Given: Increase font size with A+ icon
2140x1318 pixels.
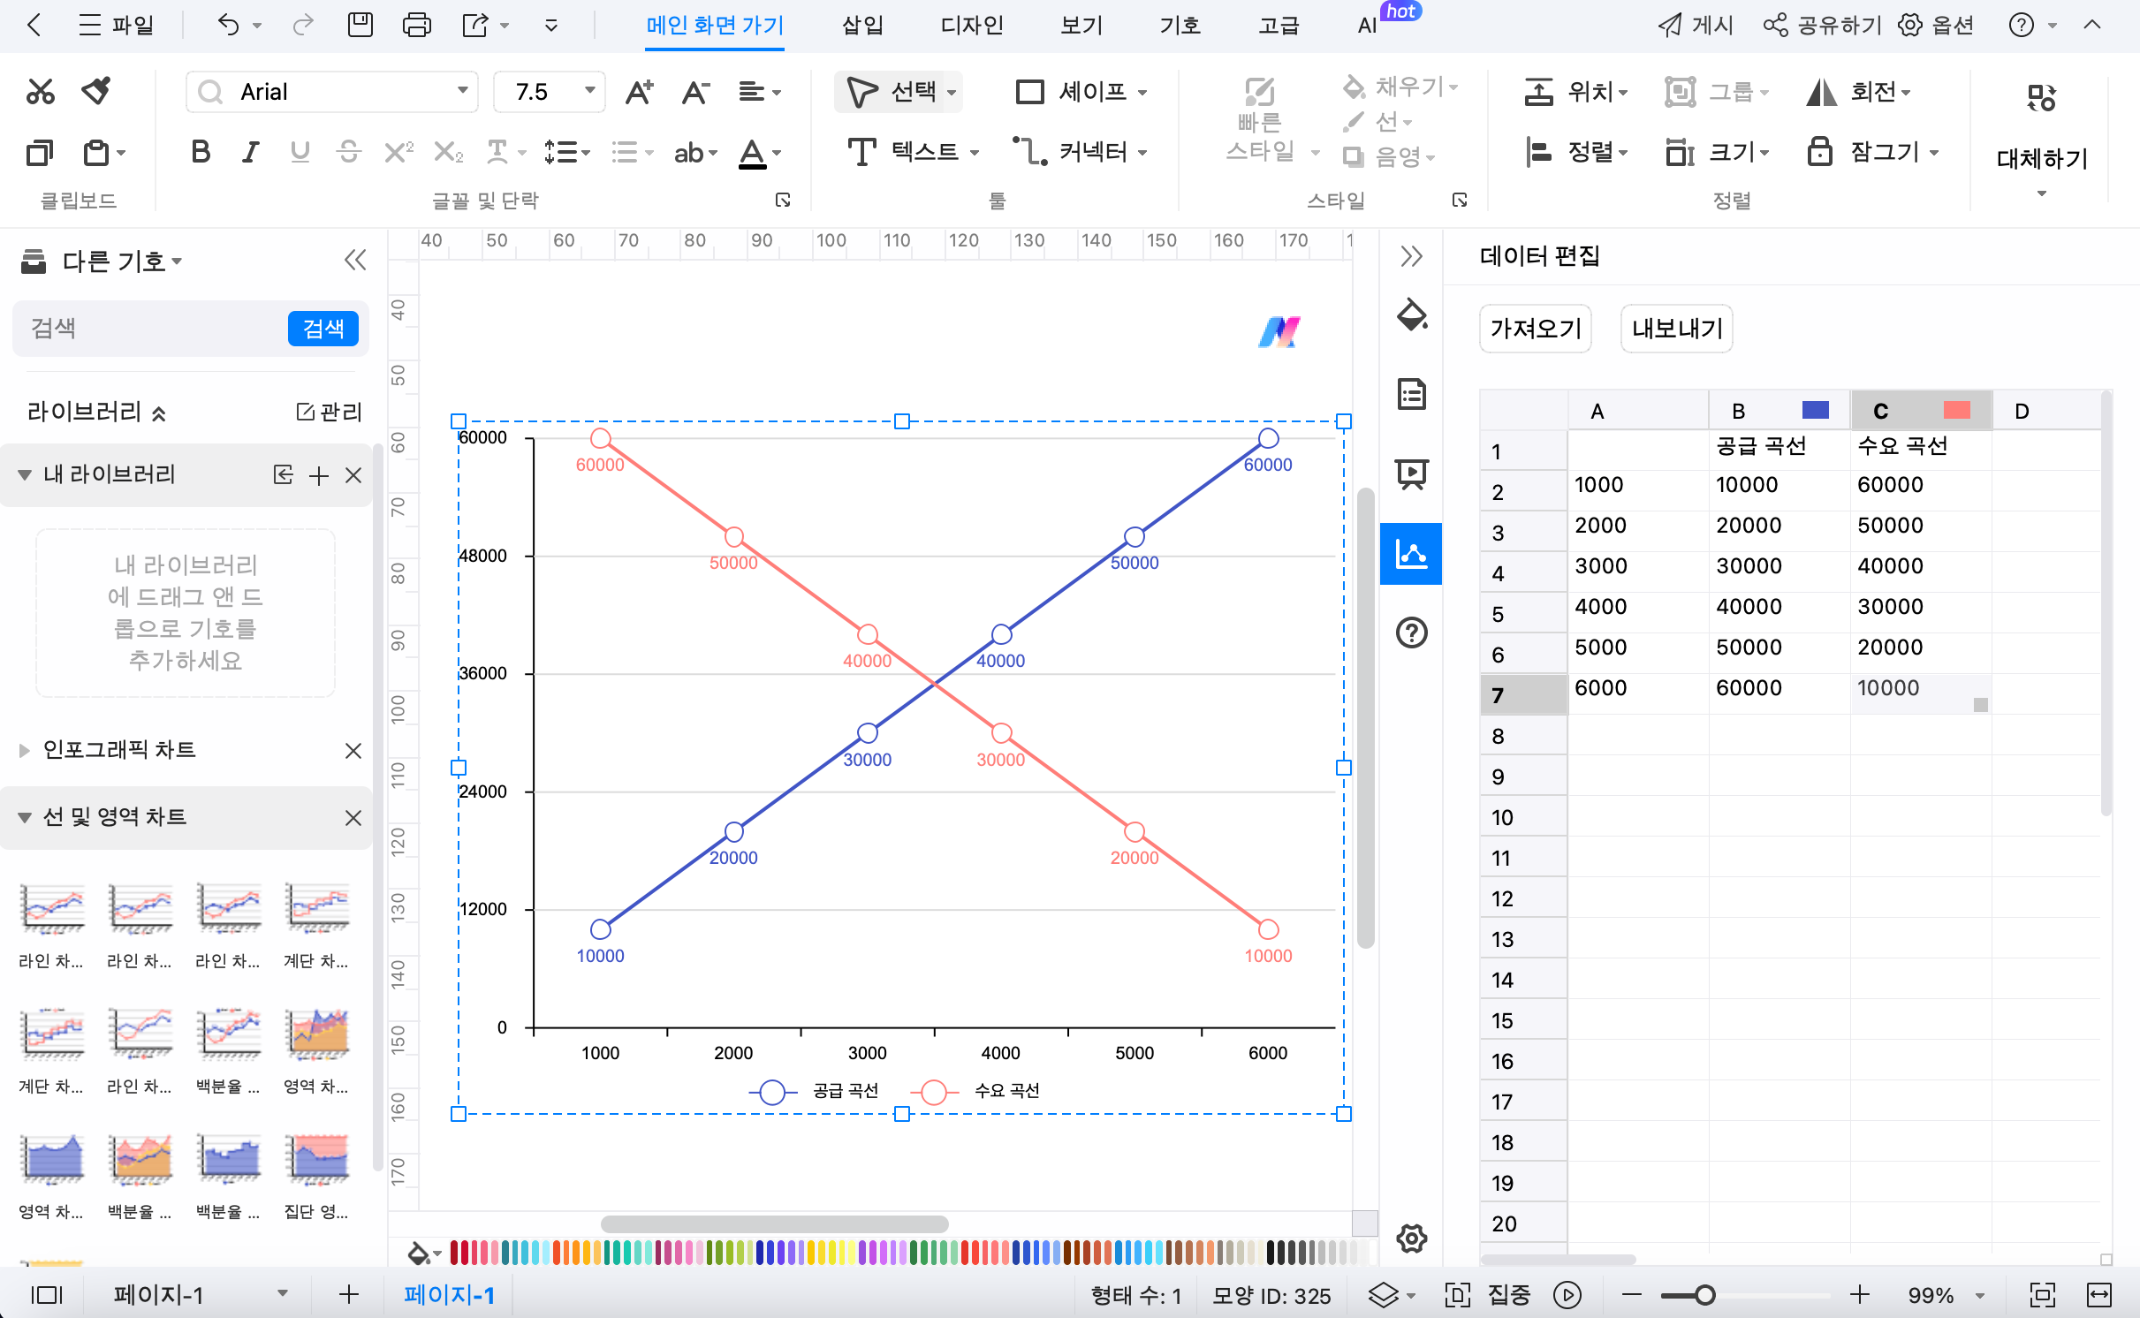Looking at the screenshot, I should (x=639, y=92).
